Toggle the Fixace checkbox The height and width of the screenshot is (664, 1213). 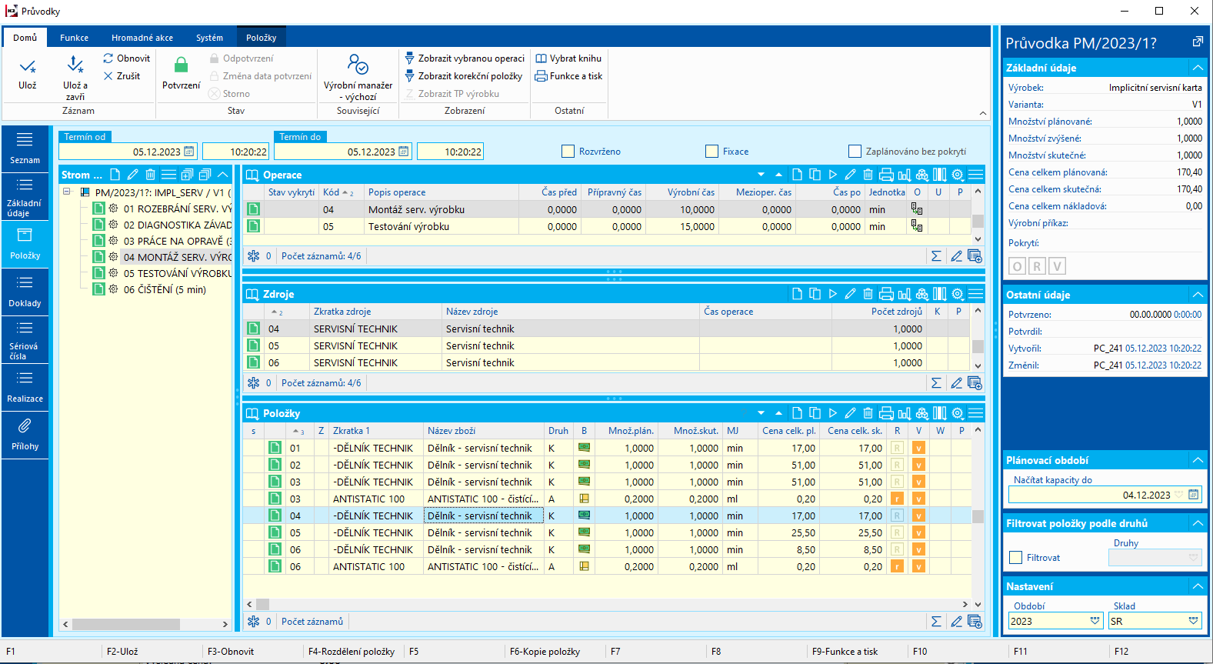712,152
